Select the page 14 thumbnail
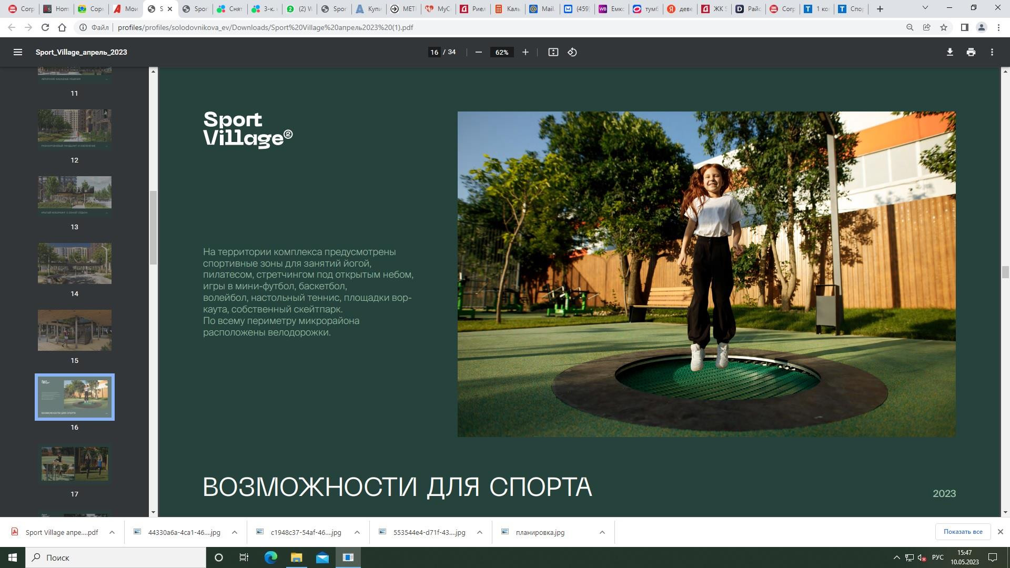The height and width of the screenshot is (568, 1010). pyautogui.click(x=74, y=263)
